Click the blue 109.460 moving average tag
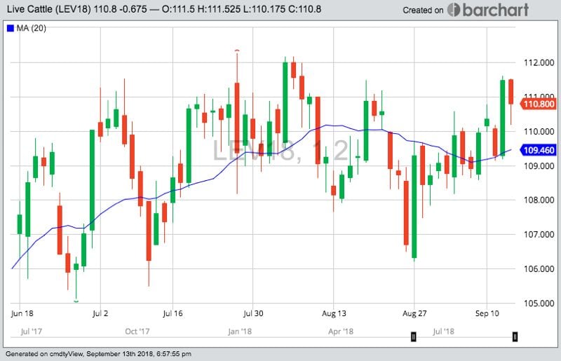 [538, 150]
